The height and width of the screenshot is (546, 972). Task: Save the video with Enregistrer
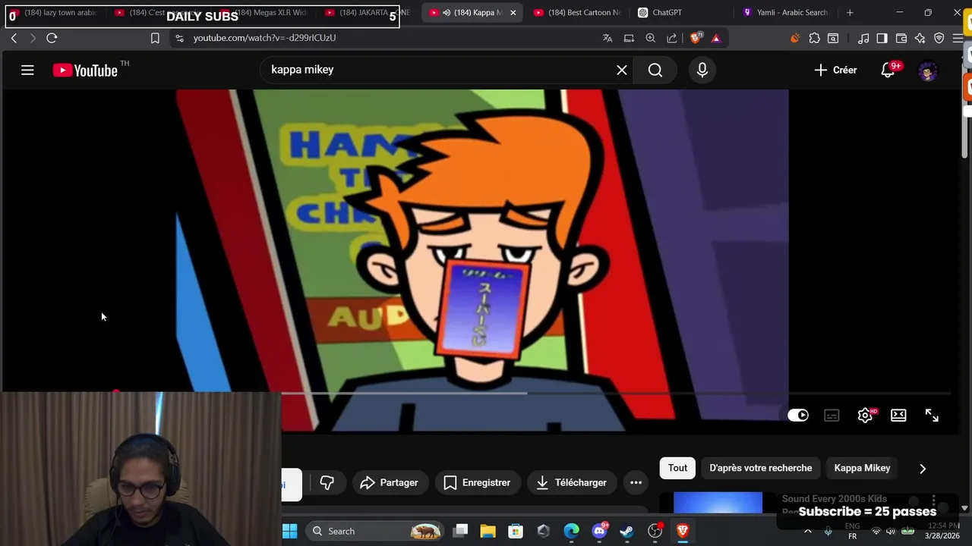point(477,482)
